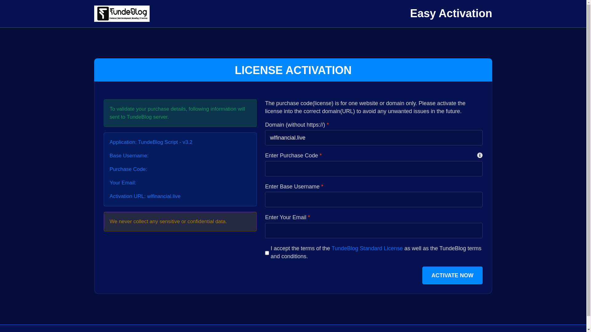The image size is (591, 332).
Task: Click the Activate Now button
Action: coord(452,275)
